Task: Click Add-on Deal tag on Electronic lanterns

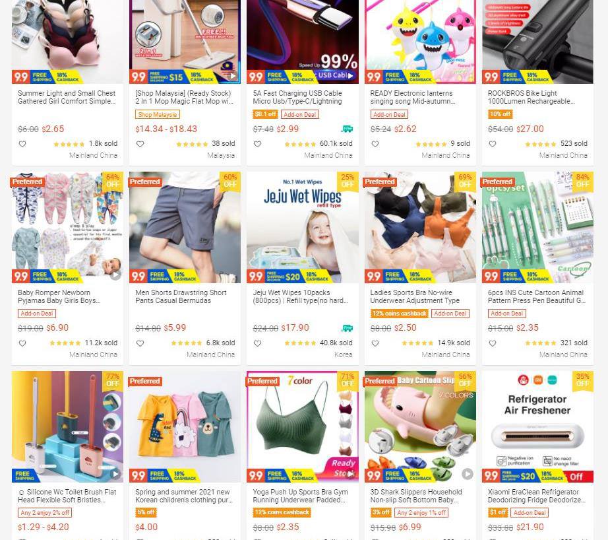Action: point(389,114)
